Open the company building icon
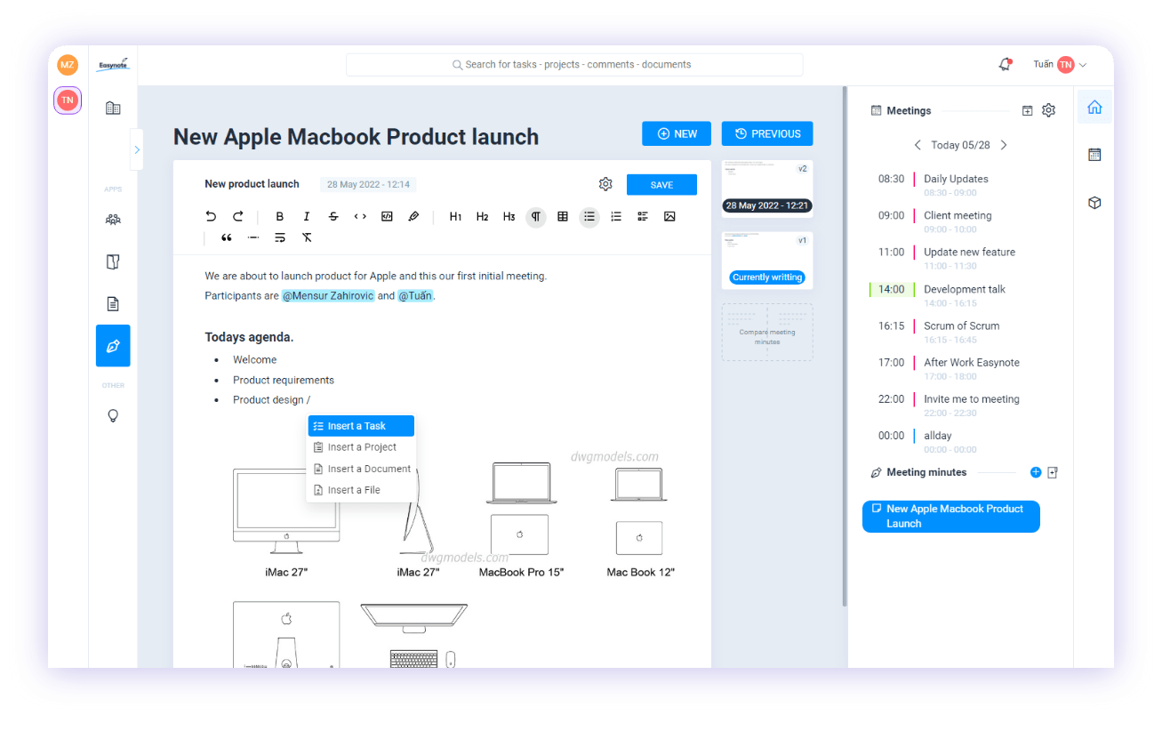1162x747 pixels. coord(113,108)
